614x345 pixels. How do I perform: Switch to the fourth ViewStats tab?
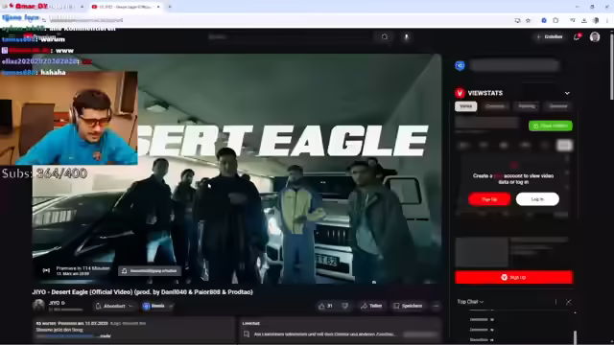click(x=558, y=106)
